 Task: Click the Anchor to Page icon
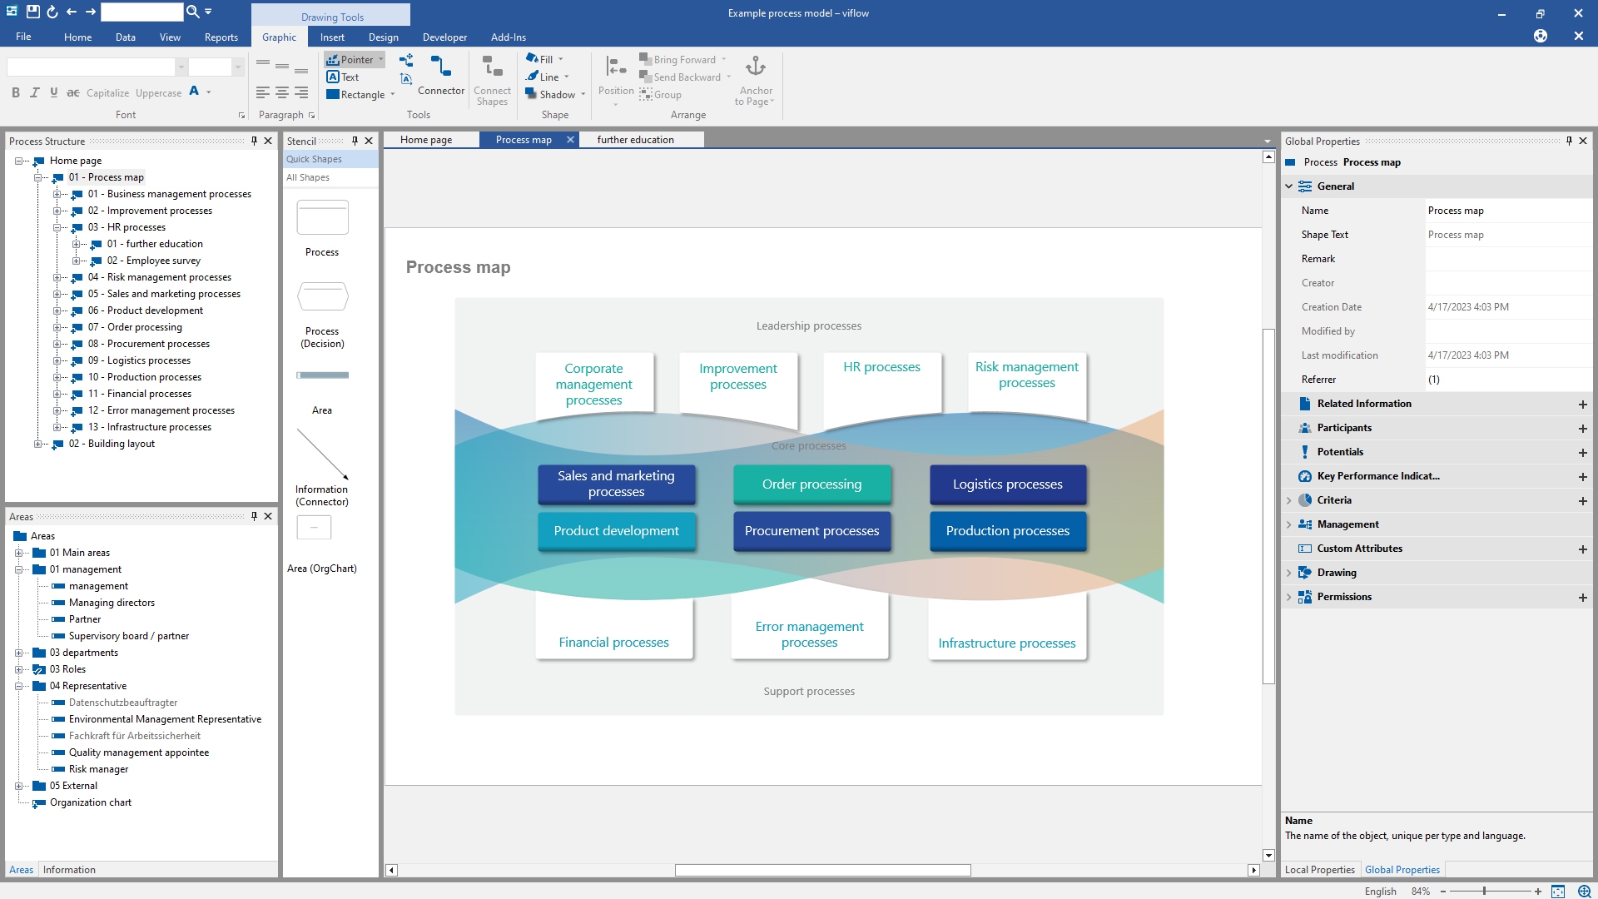pyautogui.click(x=755, y=67)
